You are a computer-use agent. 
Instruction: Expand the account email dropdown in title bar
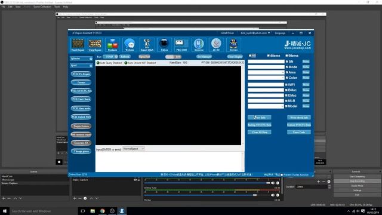pyautogui.click(x=269, y=33)
